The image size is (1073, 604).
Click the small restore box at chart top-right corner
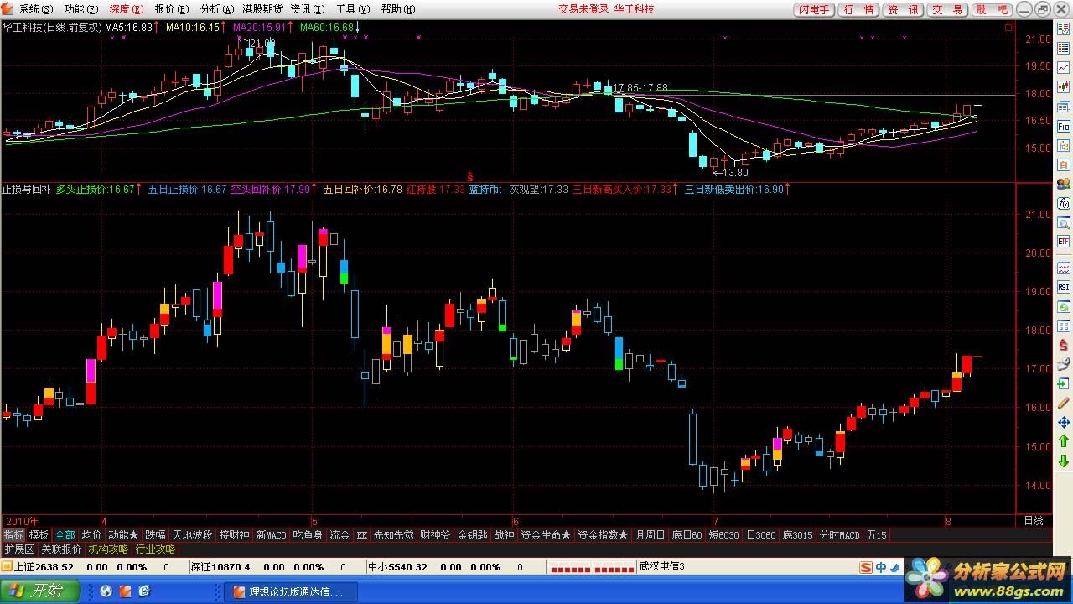(x=1008, y=26)
